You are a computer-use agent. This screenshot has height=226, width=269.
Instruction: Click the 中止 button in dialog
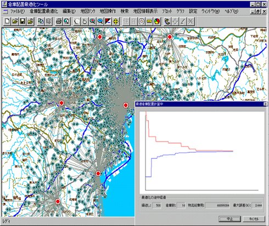229,219
